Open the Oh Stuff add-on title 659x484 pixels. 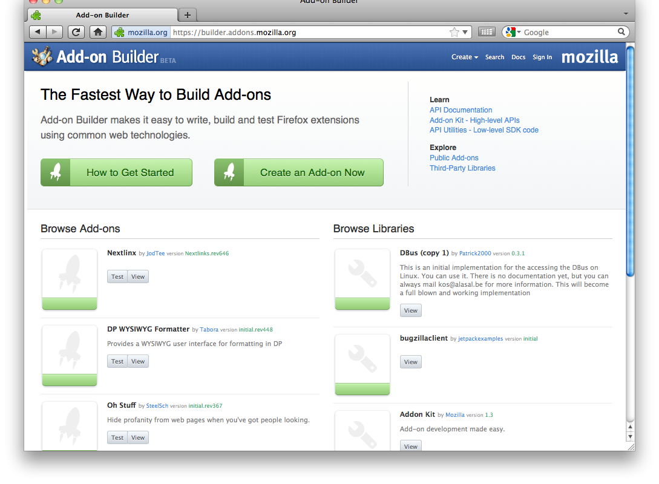pyautogui.click(x=122, y=405)
